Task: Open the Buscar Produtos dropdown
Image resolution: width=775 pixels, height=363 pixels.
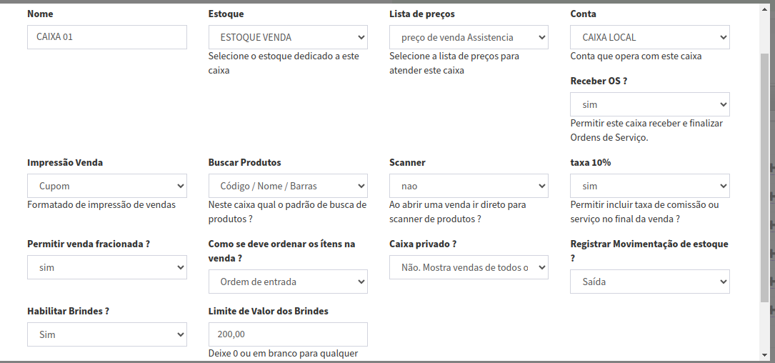Action: coord(288,186)
